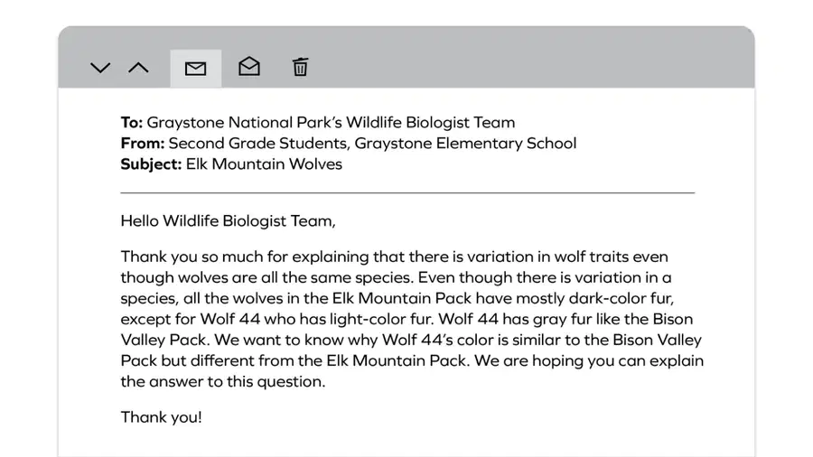Image resolution: width=813 pixels, height=457 pixels.
Task: Click the line beginning "Pack but different from"
Action: pyautogui.click(x=412, y=360)
